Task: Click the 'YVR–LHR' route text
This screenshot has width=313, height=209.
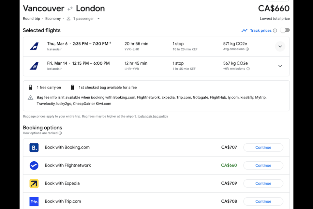Action: tap(131, 49)
